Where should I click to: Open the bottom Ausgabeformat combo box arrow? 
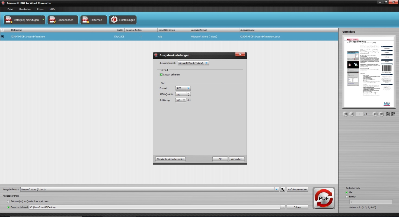pyautogui.click(x=277, y=190)
